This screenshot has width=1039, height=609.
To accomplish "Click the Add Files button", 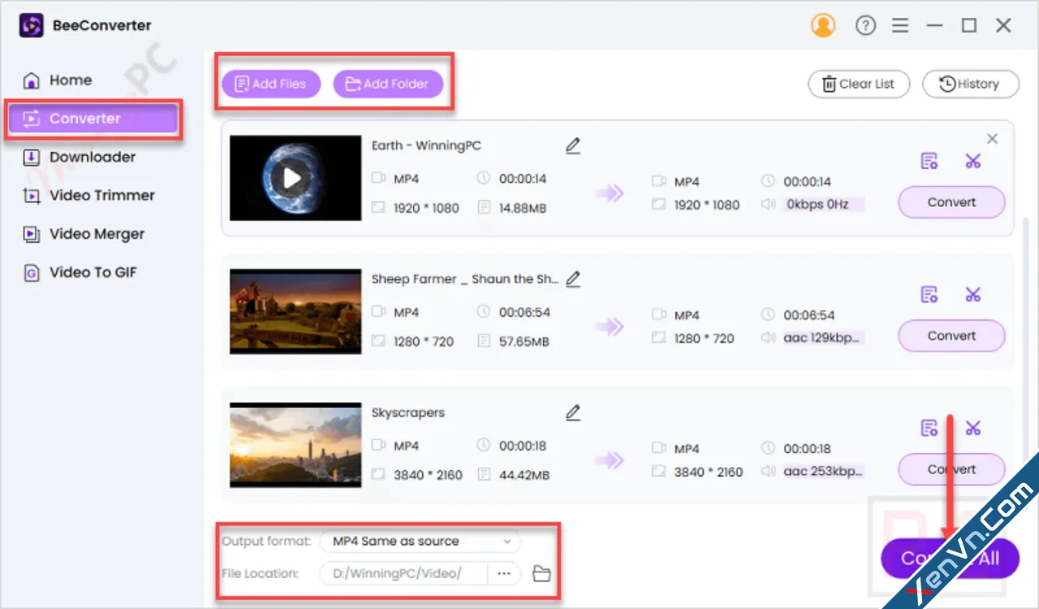I will [x=271, y=84].
